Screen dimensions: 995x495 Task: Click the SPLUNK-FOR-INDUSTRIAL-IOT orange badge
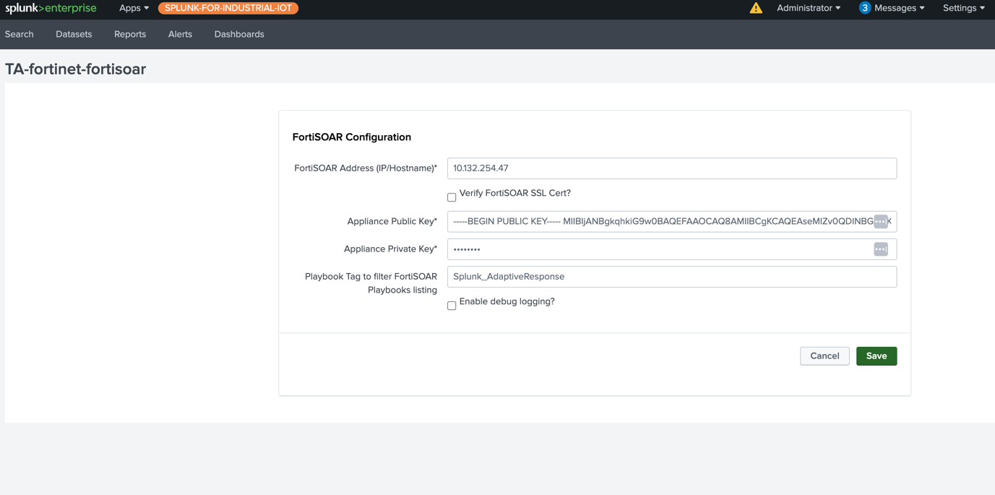coord(228,8)
